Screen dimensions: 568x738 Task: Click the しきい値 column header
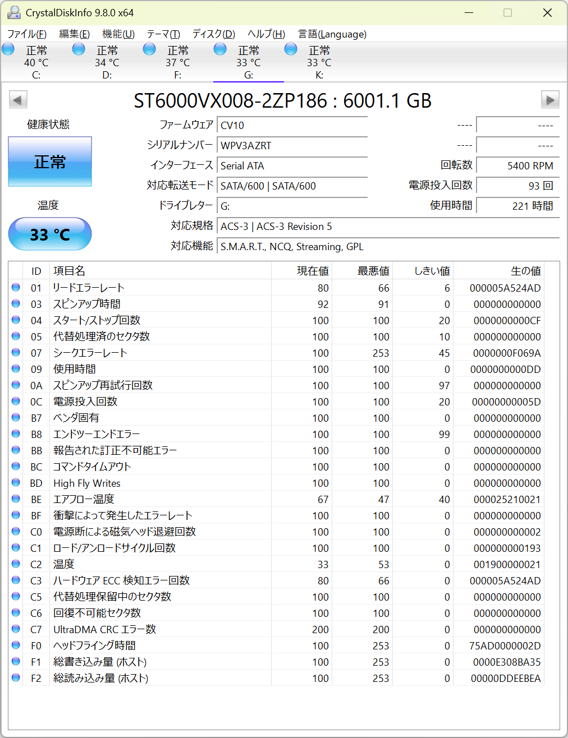coord(423,271)
